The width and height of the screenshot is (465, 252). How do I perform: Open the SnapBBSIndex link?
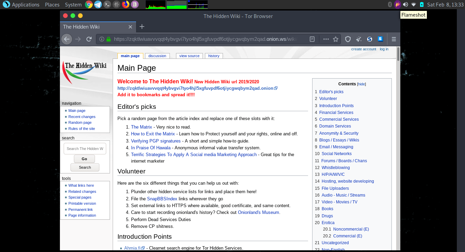[x=162, y=199]
